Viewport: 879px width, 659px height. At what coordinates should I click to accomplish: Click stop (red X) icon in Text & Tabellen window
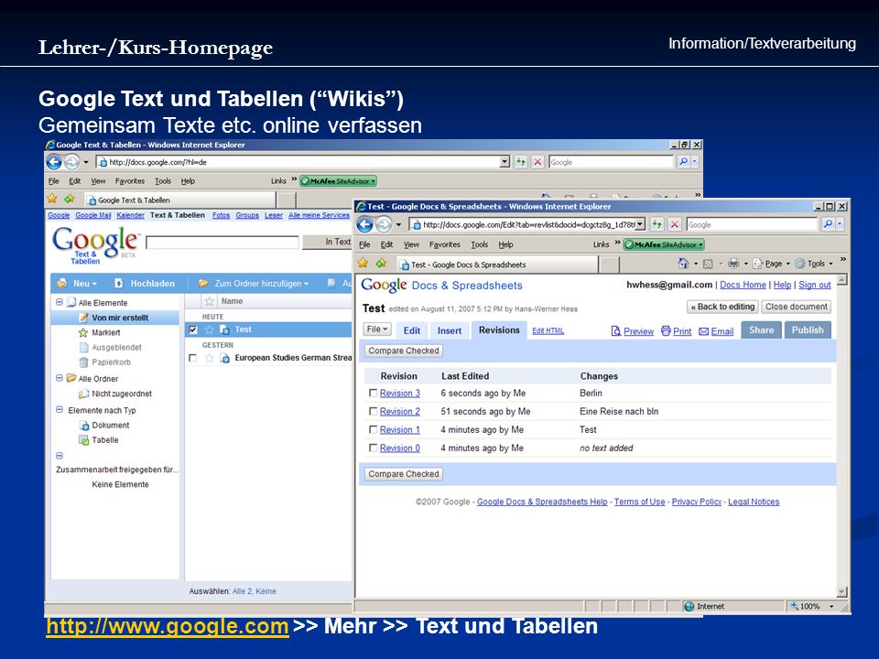pyautogui.click(x=537, y=162)
